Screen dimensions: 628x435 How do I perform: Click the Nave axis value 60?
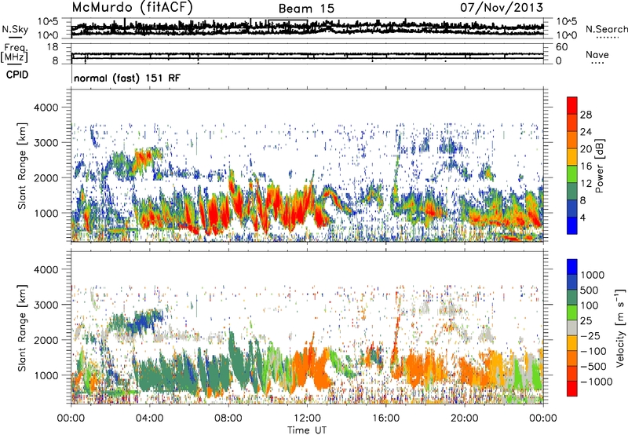(561, 47)
